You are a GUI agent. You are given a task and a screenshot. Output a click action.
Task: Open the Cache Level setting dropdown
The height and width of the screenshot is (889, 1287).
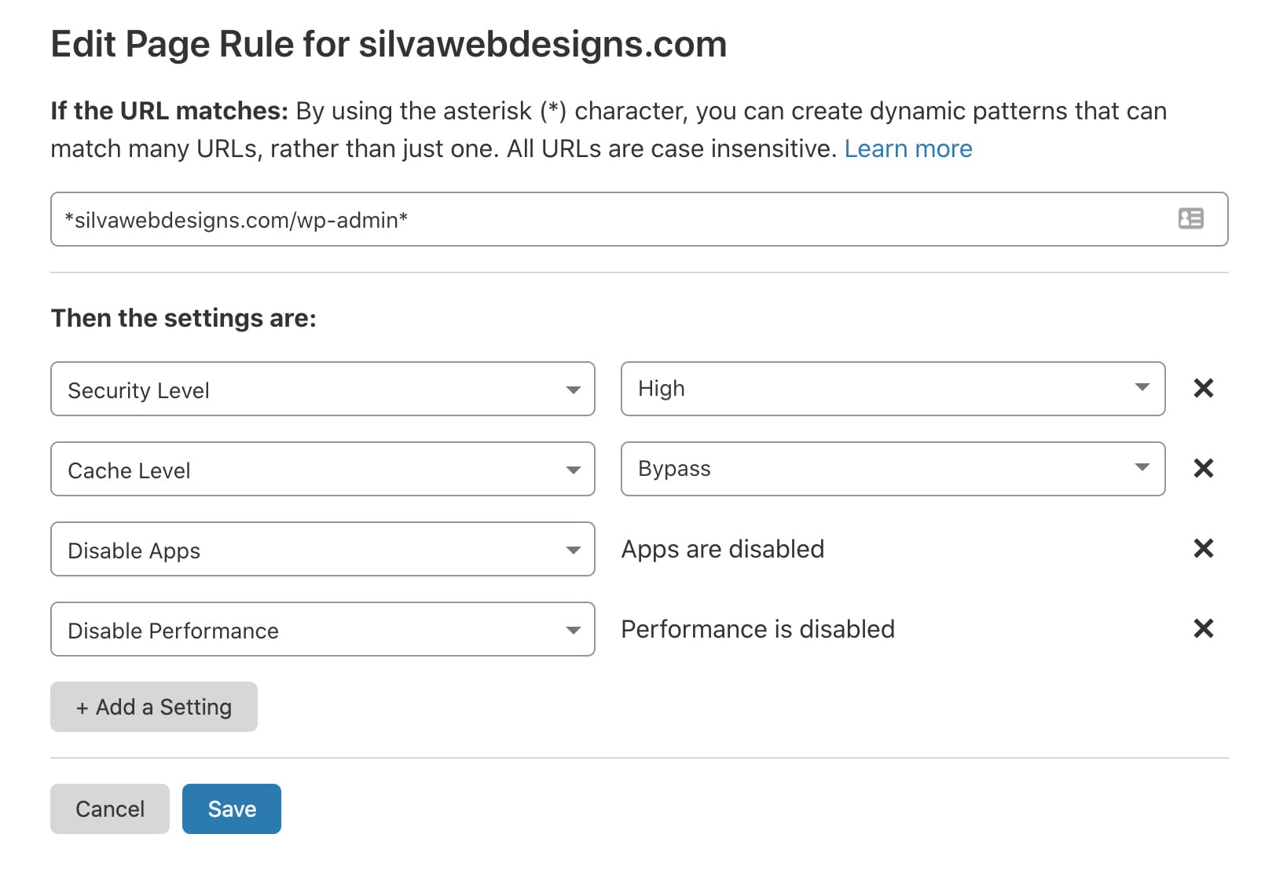coord(323,469)
